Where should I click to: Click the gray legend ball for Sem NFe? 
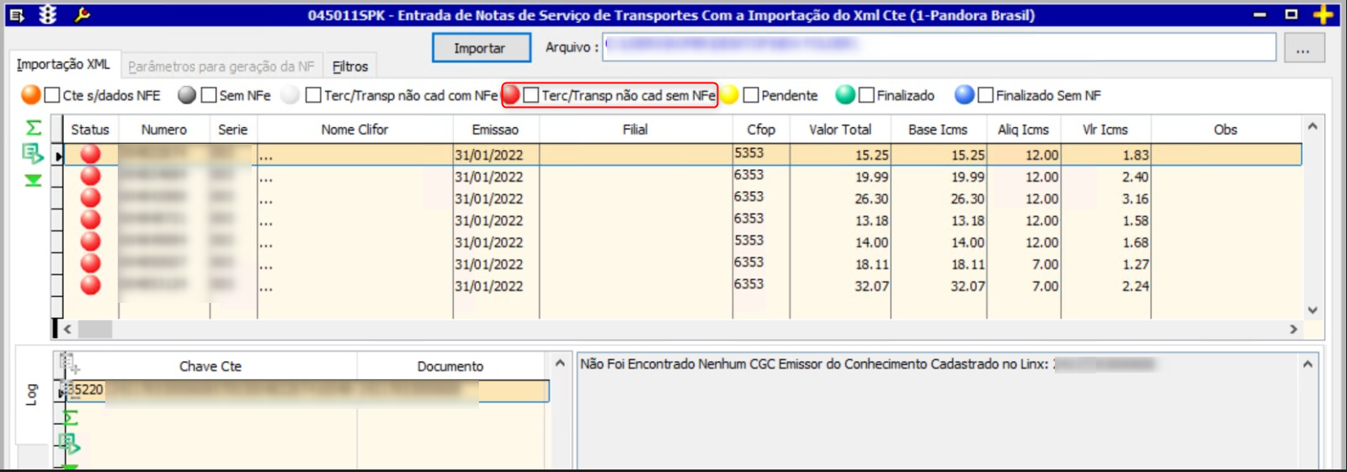(x=187, y=95)
